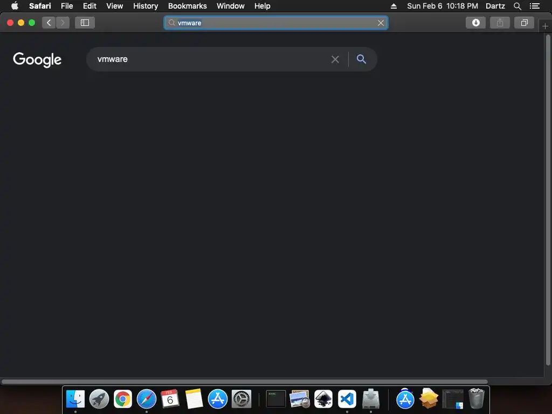Screen dimensions: 552x414
Task: Click inside Google search field
Action: (211, 59)
